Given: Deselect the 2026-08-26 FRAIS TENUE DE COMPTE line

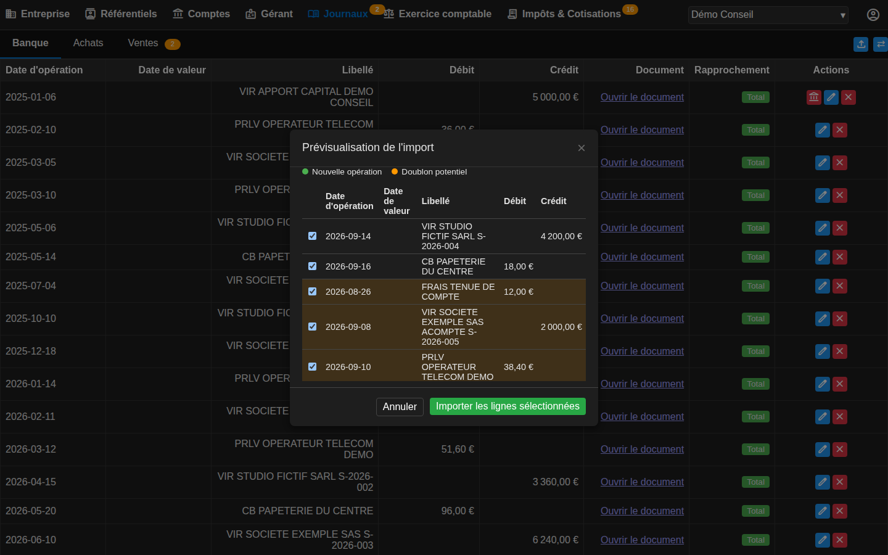Looking at the screenshot, I should (313, 292).
